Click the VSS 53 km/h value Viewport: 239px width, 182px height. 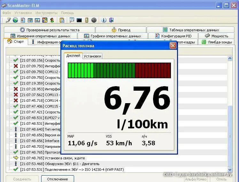click(119, 143)
